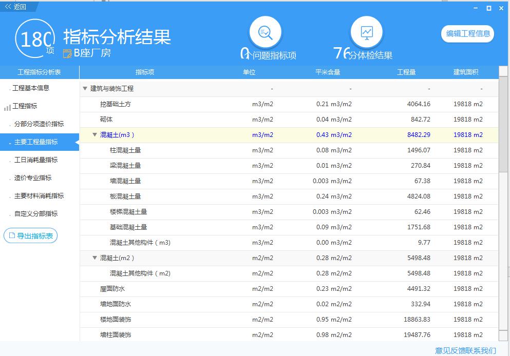Collapse the 建筑与装饰工程 tree group
This screenshot has height=356, width=510.
[85, 89]
